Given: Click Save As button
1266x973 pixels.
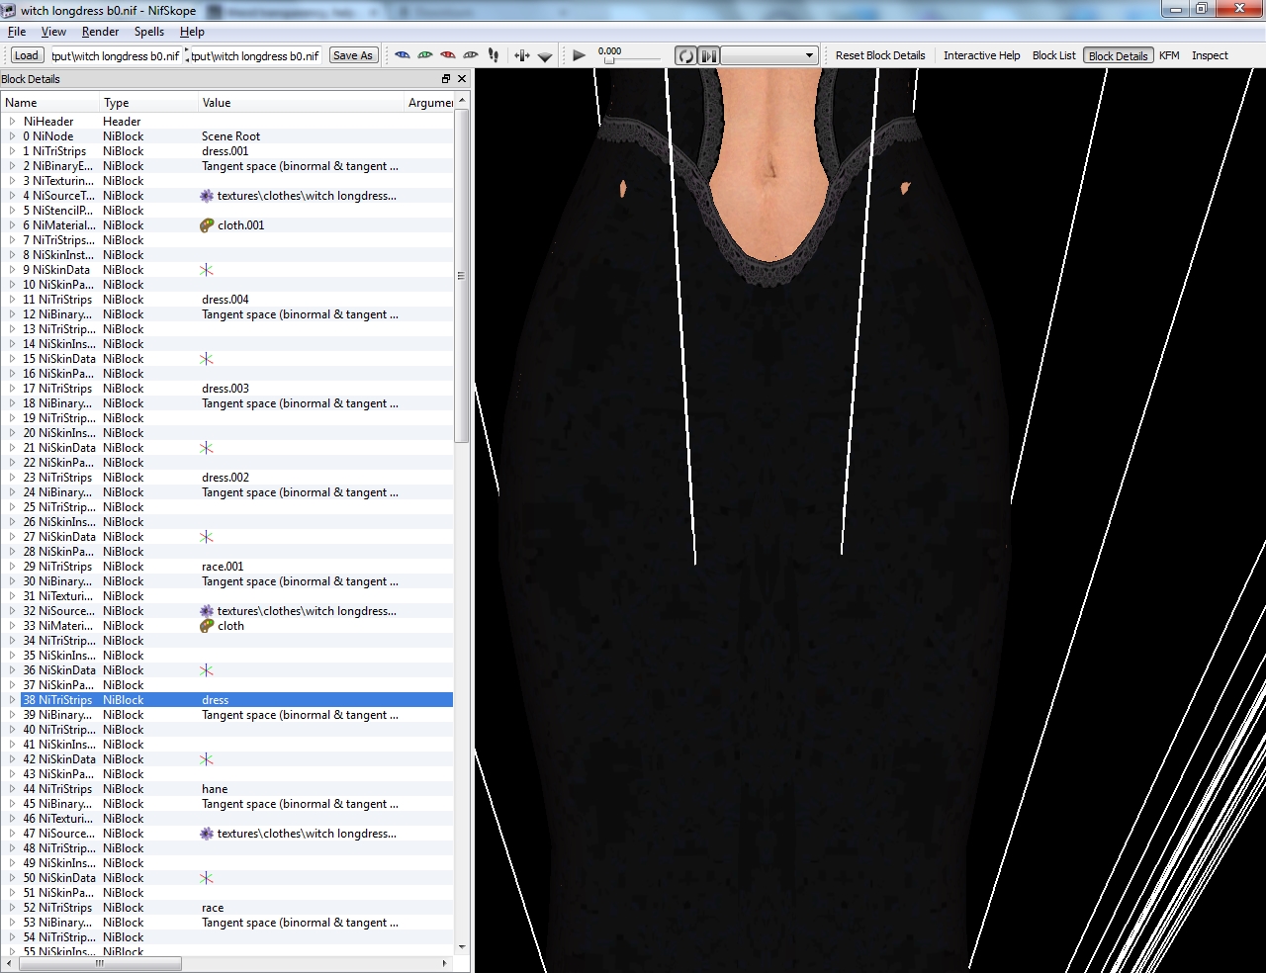Looking at the screenshot, I should (353, 55).
